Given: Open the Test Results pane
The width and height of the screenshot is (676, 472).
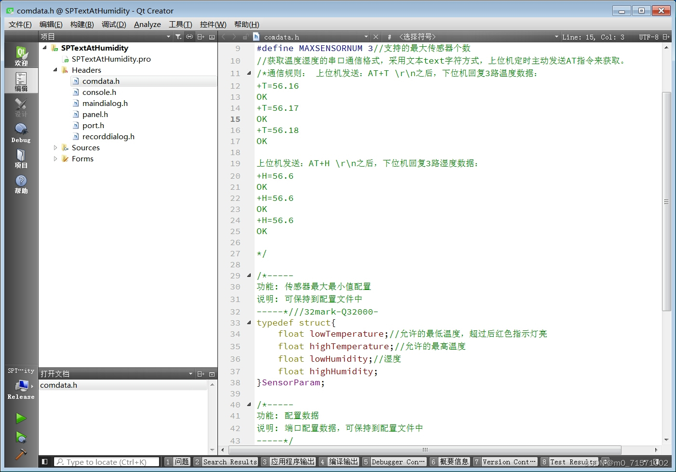Looking at the screenshot, I should point(569,461).
